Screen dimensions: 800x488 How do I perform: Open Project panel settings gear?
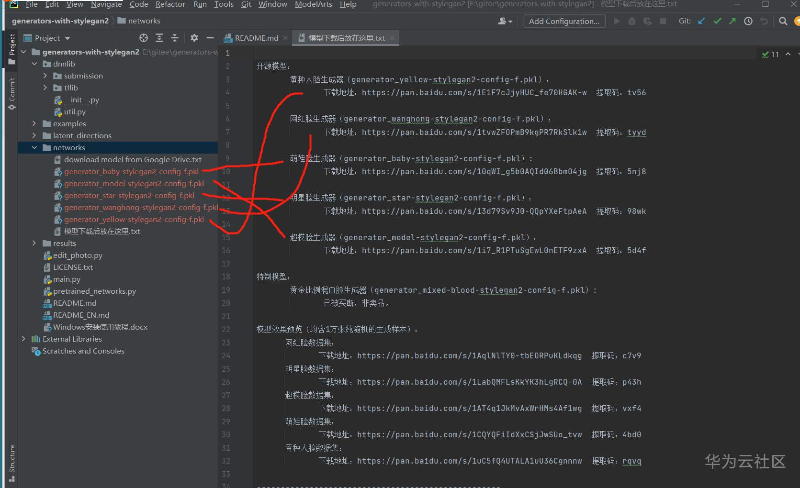pos(194,38)
